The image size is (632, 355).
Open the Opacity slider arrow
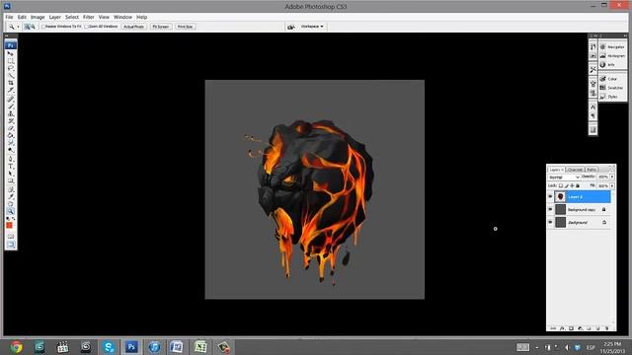point(612,177)
